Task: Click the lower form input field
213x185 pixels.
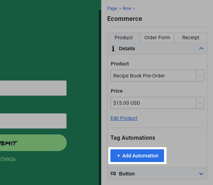Action: coord(32,121)
